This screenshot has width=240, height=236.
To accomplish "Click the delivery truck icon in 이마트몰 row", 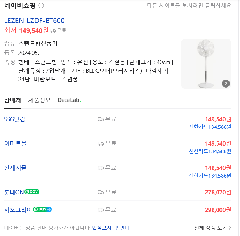I will pos(101,143).
